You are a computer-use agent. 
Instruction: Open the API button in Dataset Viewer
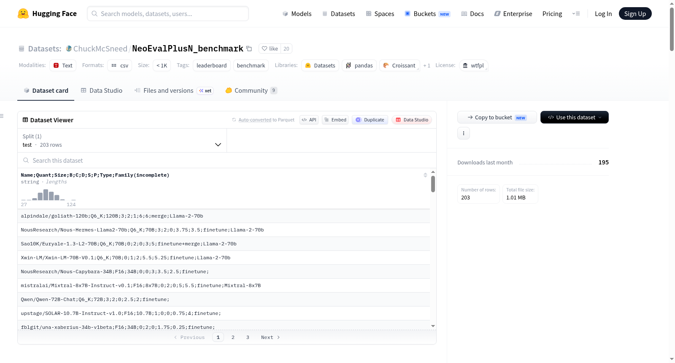coord(309,120)
